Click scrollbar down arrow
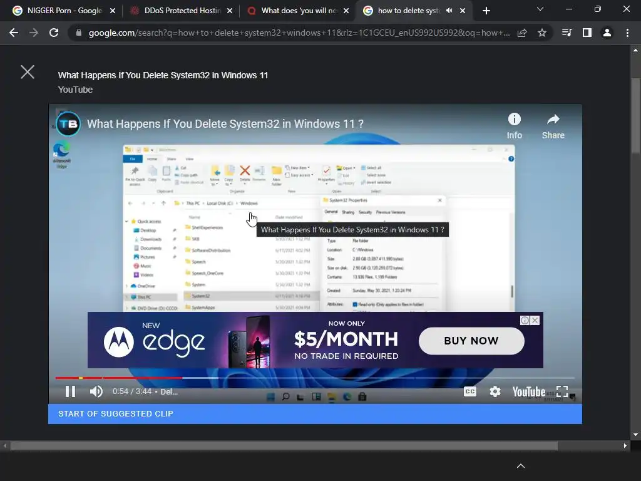 (636, 435)
